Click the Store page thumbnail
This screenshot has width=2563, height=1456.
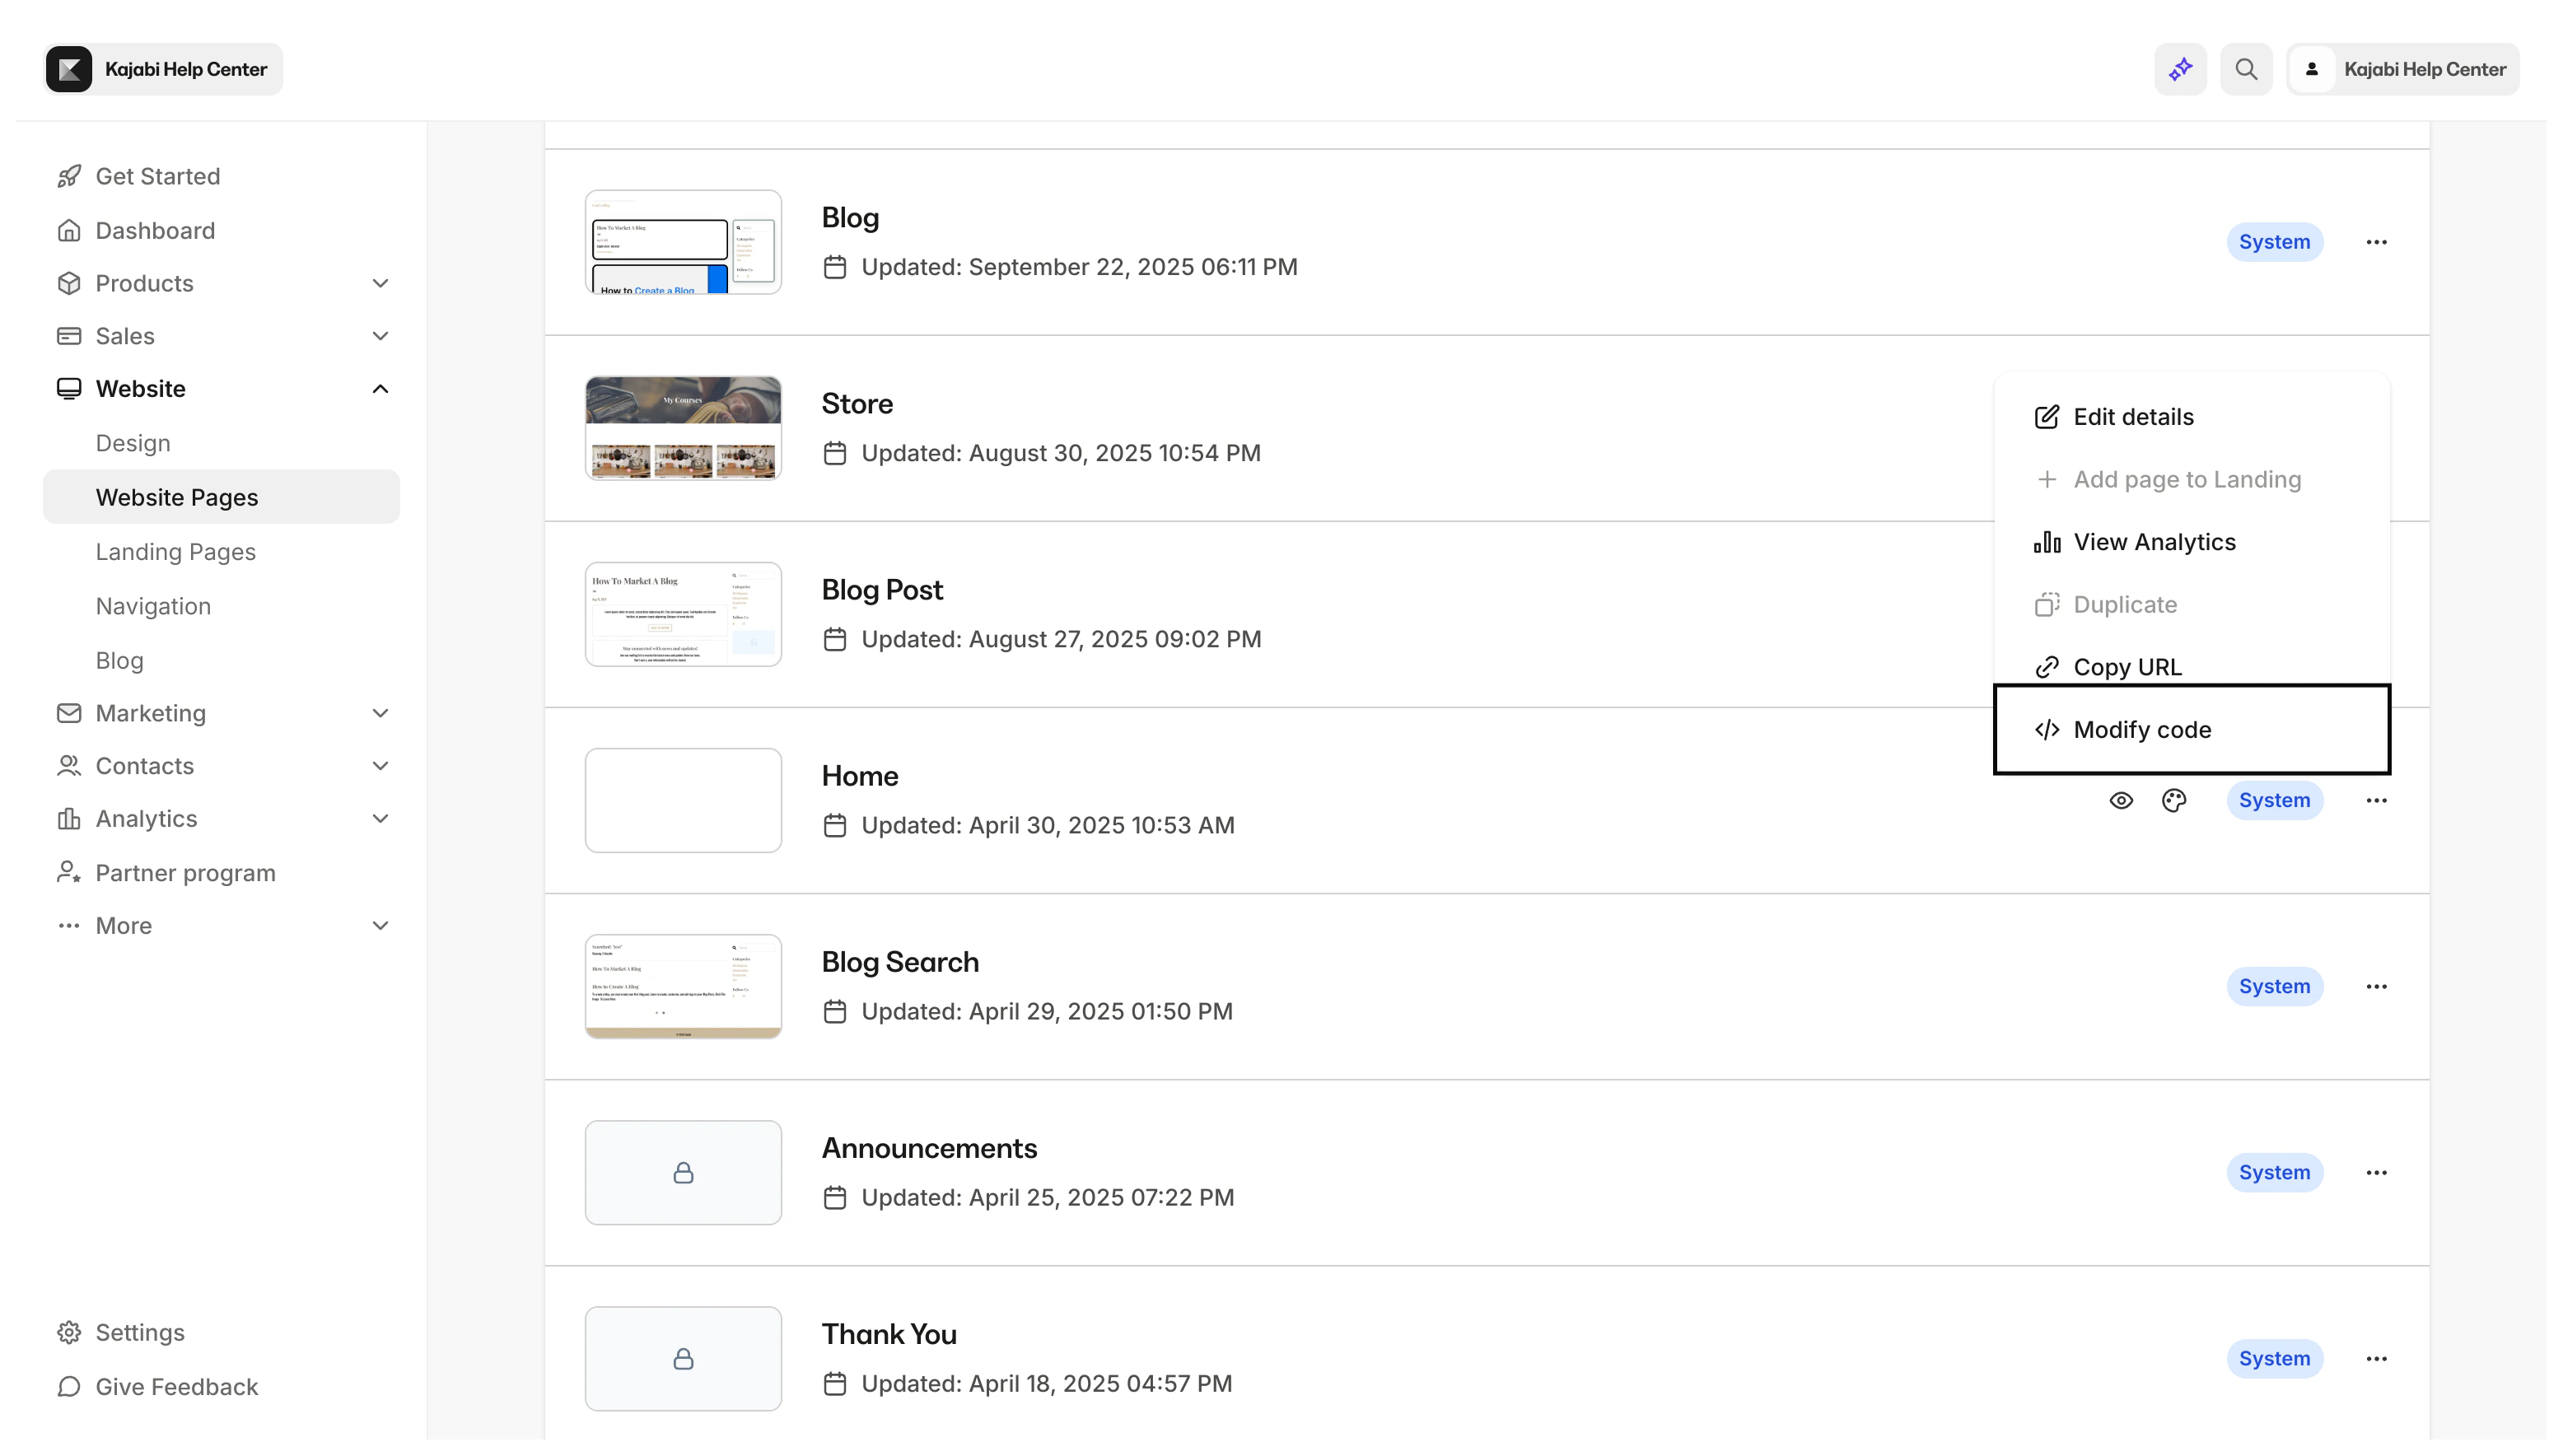683,428
